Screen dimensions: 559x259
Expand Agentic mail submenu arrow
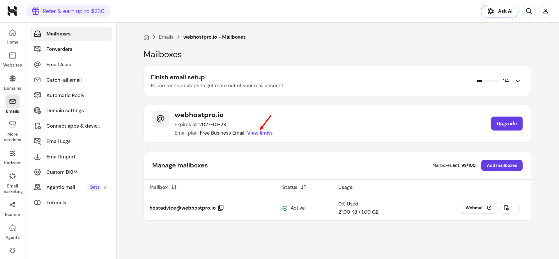pyautogui.click(x=105, y=187)
